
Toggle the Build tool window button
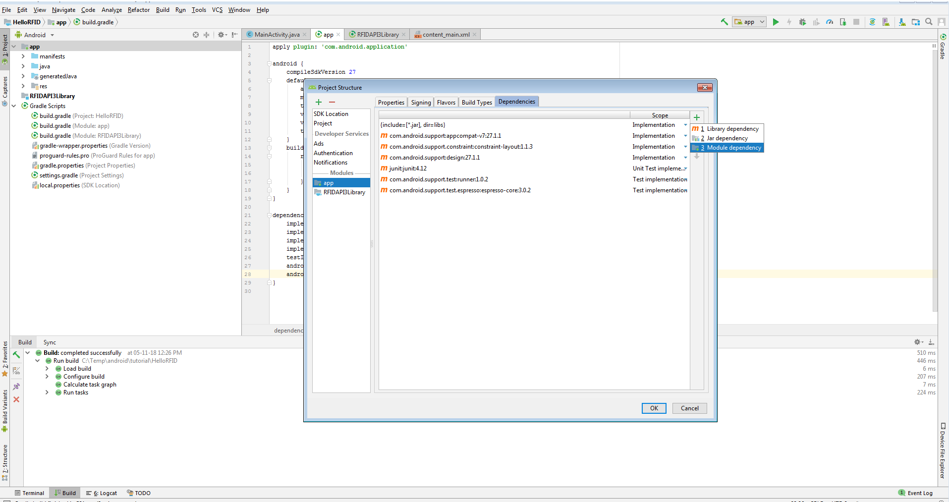(x=65, y=493)
